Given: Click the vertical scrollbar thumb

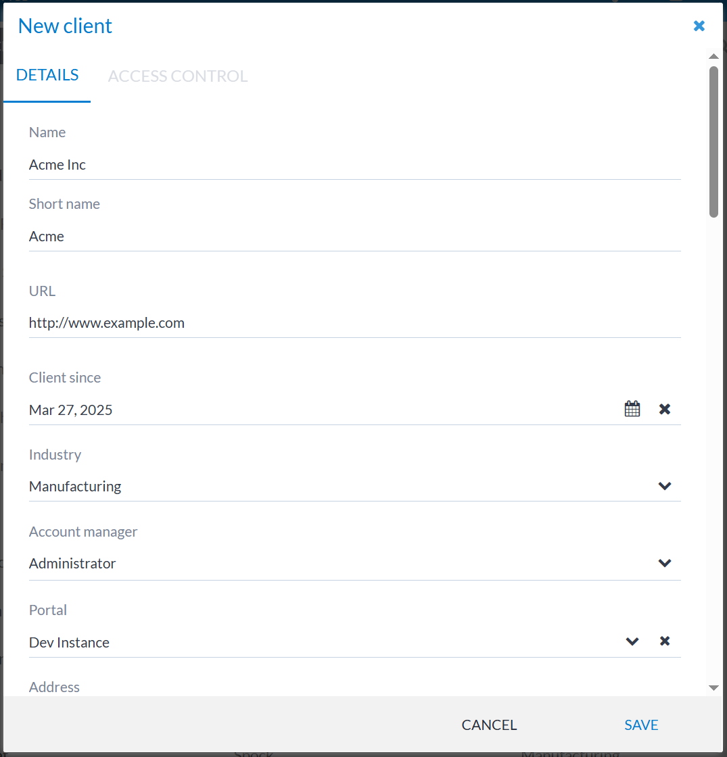Looking at the screenshot, I should (713, 142).
